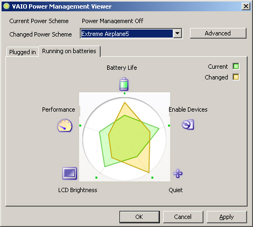
Task: Click the LCD Brightness monitor icon
Action: coord(69,173)
